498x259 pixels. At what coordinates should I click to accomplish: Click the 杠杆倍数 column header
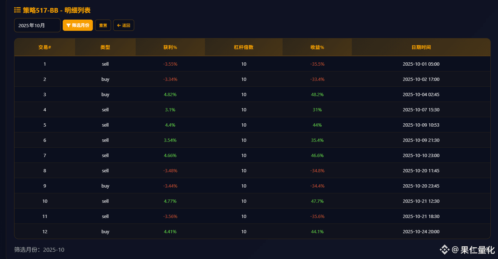click(x=244, y=48)
